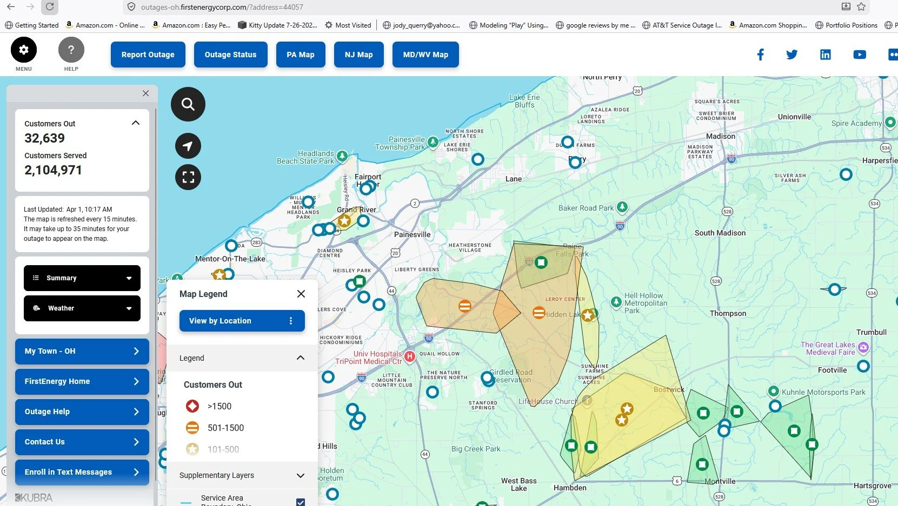
Task: Click blue circle outage marker near Lane
Action: tap(478, 159)
